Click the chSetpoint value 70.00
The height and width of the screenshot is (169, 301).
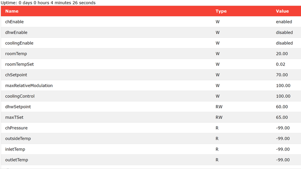click(282, 75)
